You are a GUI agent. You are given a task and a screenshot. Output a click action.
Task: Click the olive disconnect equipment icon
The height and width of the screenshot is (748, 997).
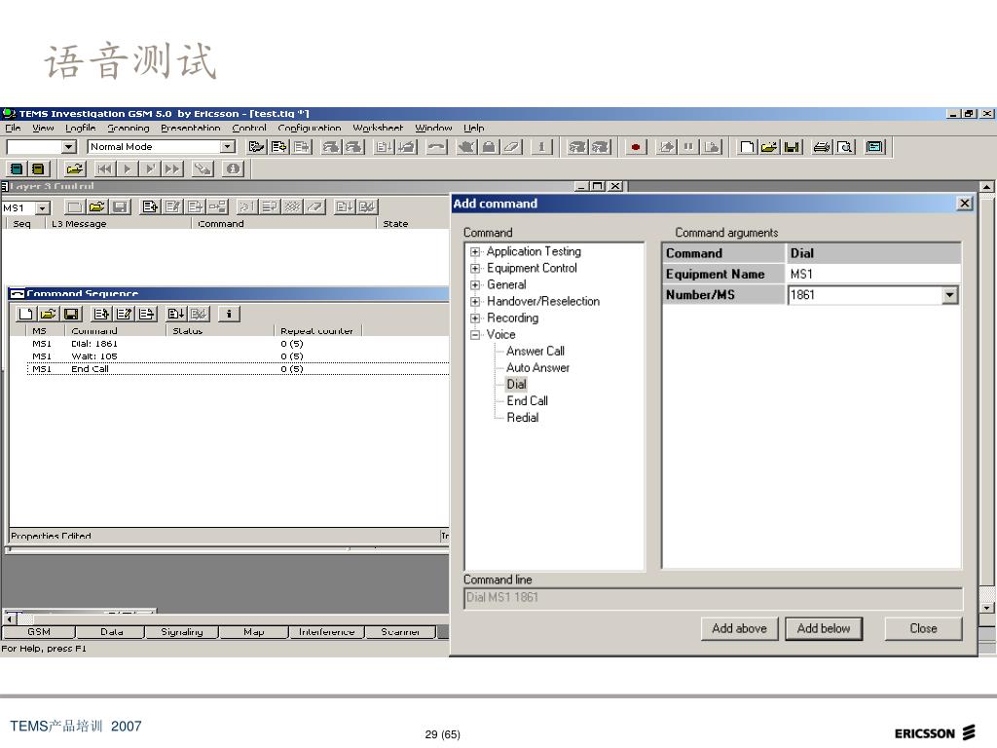point(38,168)
